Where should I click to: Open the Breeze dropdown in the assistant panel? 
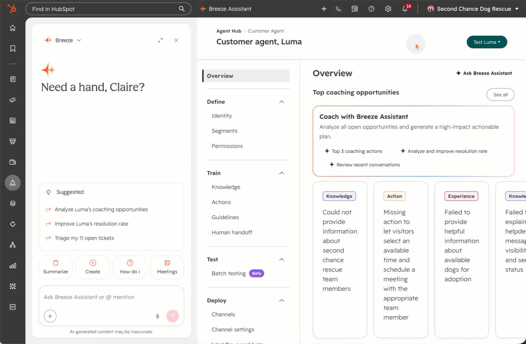click(63, 40)
